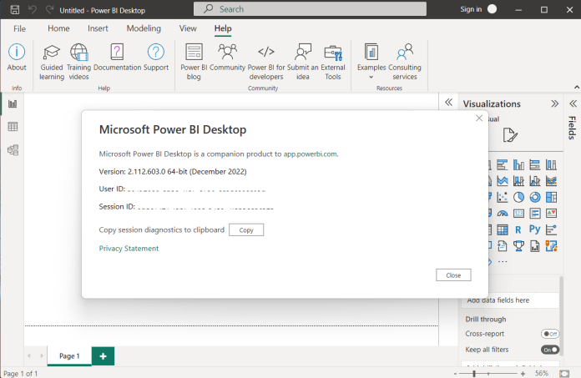Turn off Keep all filters toggle
581x378 pixels.
pyautogui.click(x=549, y=350)
